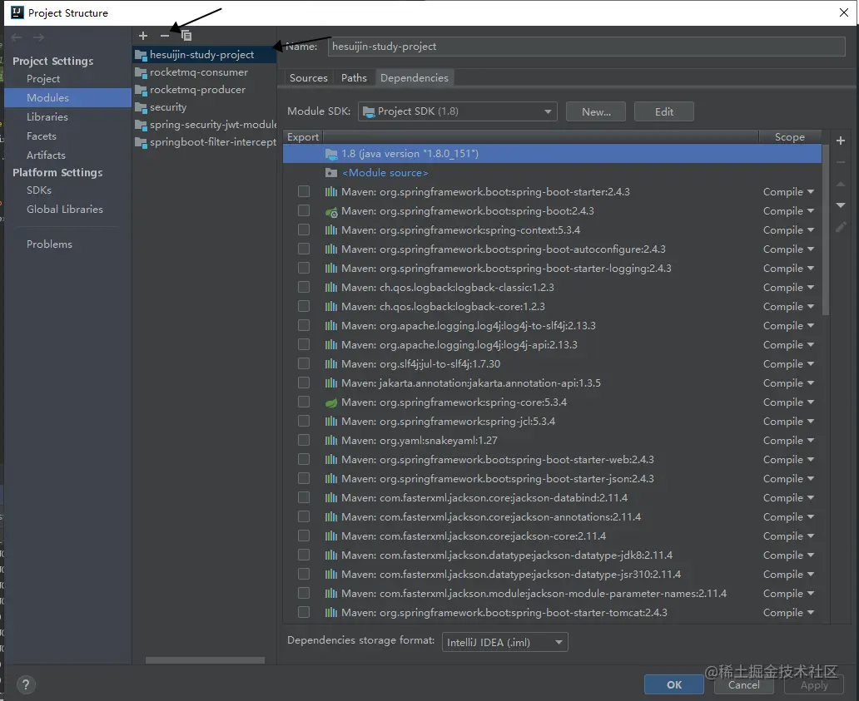Click the remove dependency minus icon

click(x=841, y=162)
